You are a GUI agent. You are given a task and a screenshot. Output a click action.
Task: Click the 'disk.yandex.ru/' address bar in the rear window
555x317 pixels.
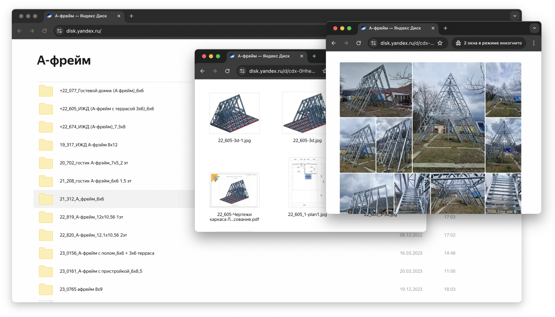coord(190,31)
